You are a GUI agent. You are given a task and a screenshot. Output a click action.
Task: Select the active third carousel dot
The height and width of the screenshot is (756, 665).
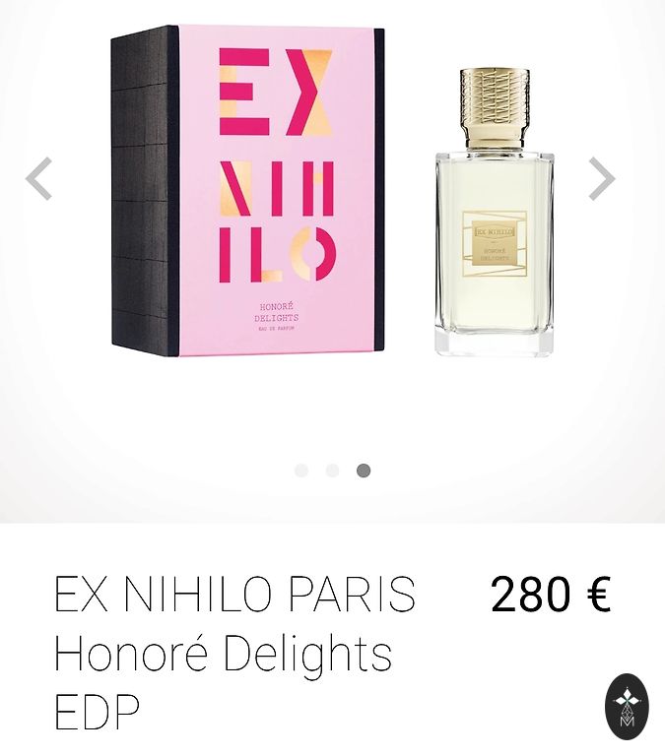(x=364, y=471)
